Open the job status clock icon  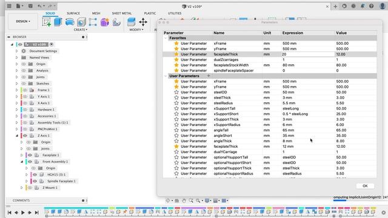(353, 6)
